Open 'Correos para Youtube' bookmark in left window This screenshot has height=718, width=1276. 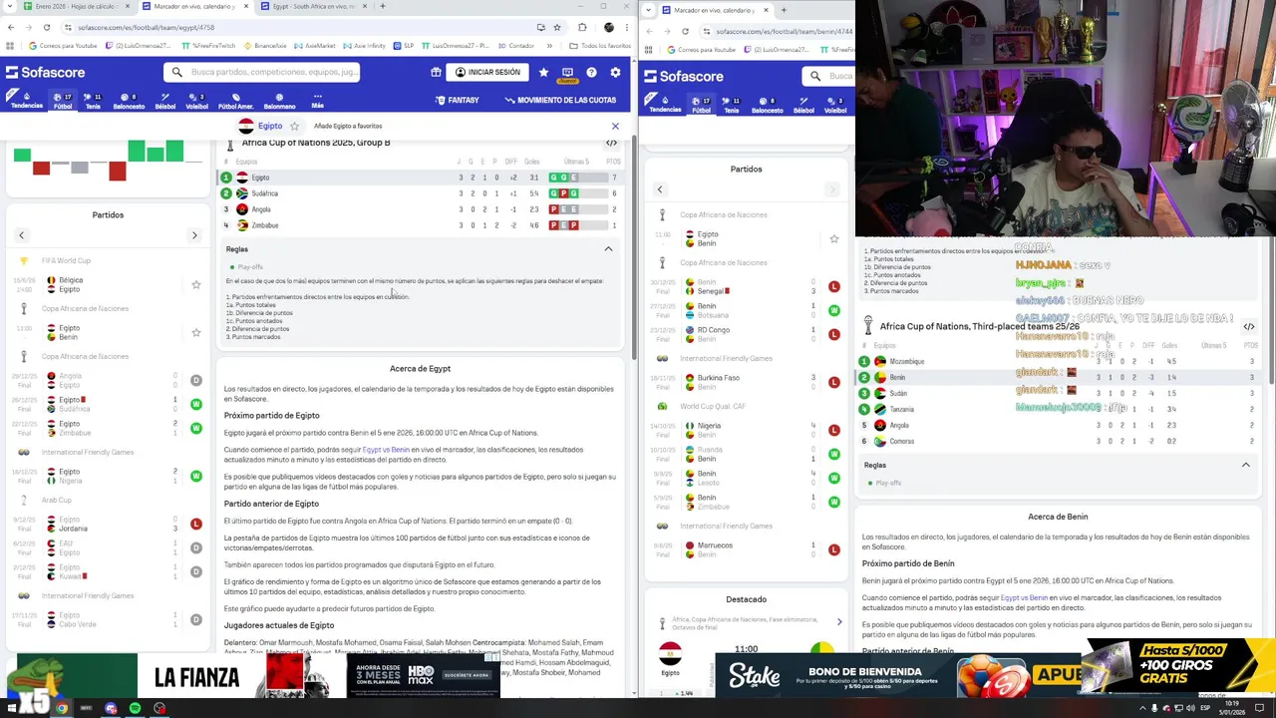(x=63, y=45)
